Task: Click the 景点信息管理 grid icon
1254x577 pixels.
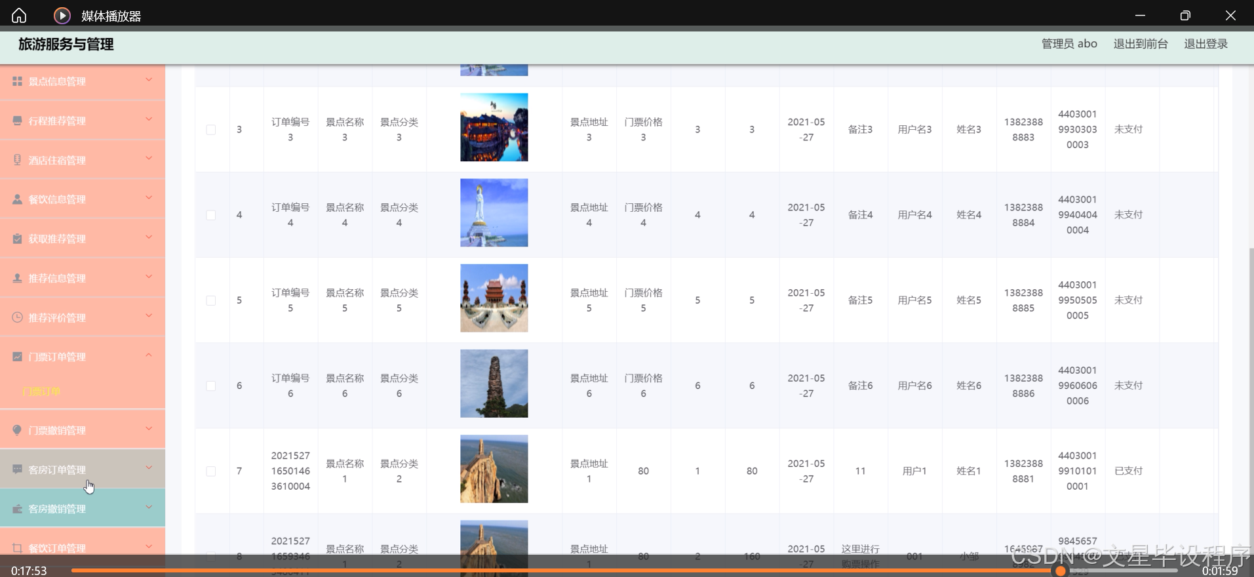Action: tap(18, 81)
